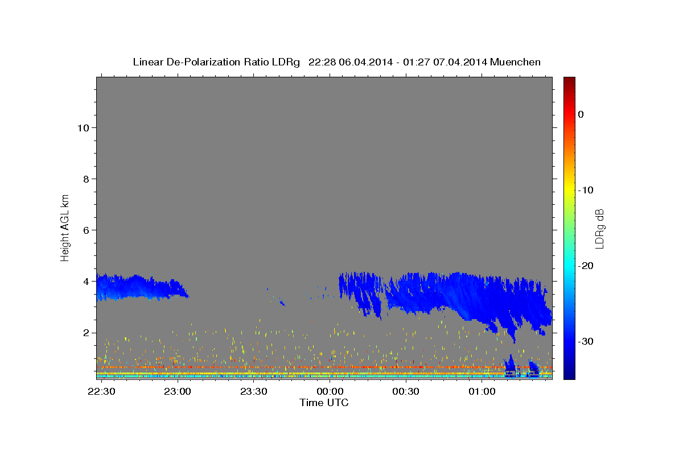683x455 pixels.
Task: Click the low blue echo near 01:10
Action: 511,366
